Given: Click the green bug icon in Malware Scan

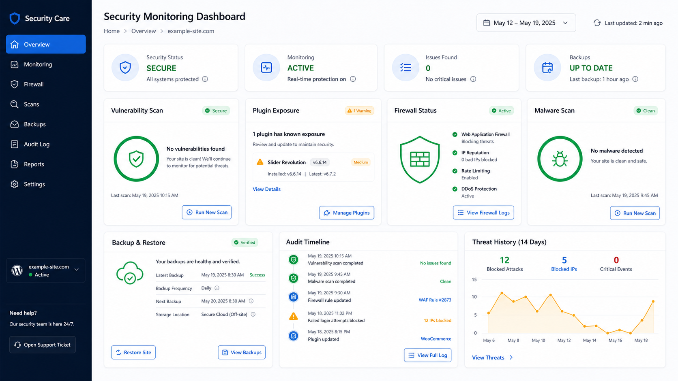Looking at the screenshot, I should [x=560, y=159].
